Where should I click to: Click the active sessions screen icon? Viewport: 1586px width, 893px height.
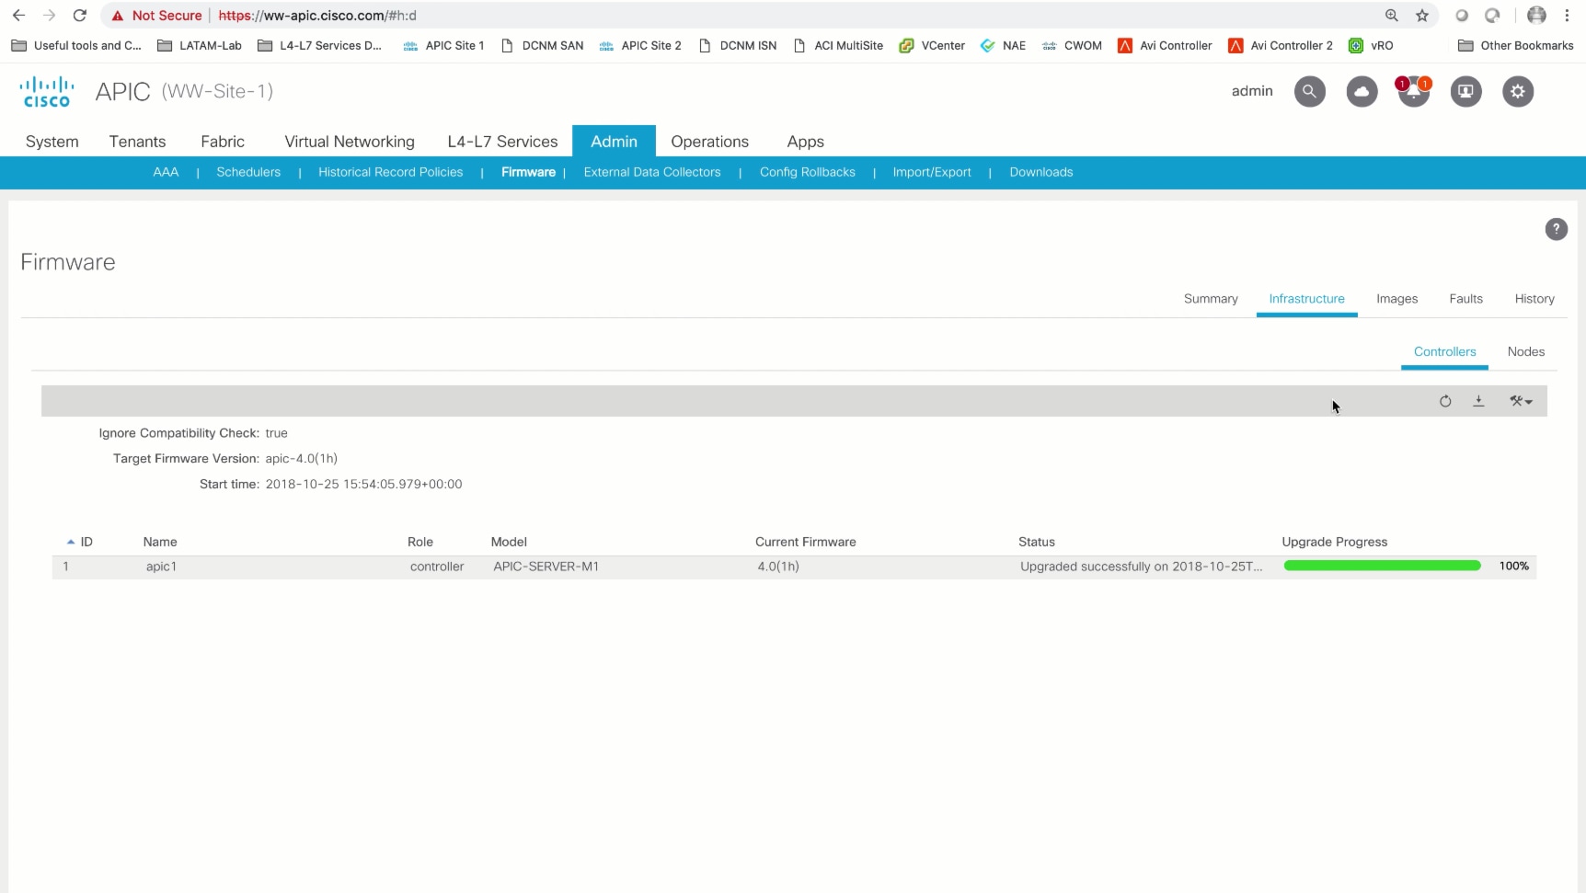click(1465, 91)
